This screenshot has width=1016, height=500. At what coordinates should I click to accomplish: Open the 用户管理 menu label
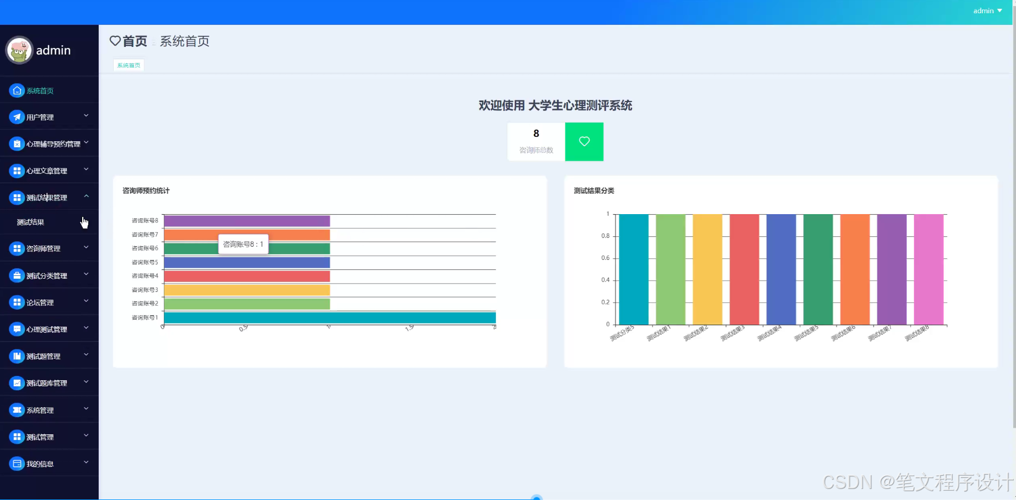tap(40, 118)
